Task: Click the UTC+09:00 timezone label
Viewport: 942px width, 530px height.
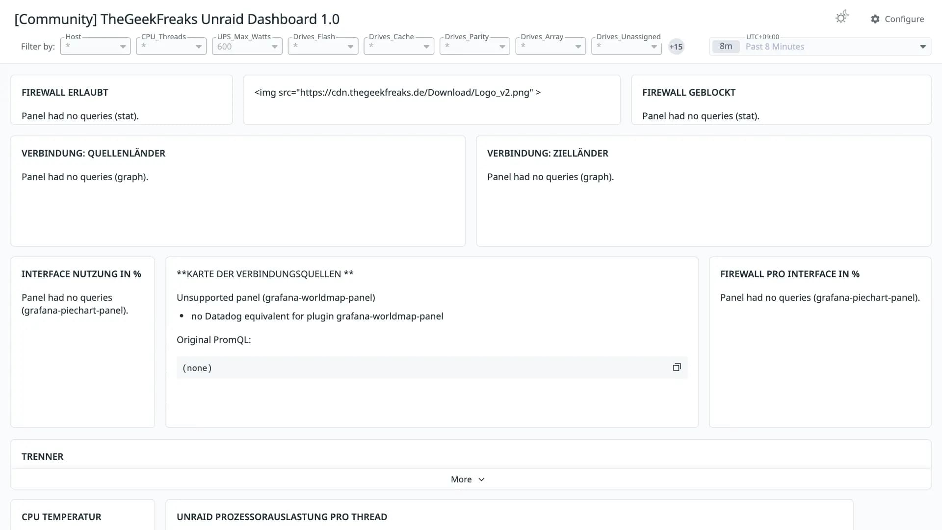Action: point(762,37)
